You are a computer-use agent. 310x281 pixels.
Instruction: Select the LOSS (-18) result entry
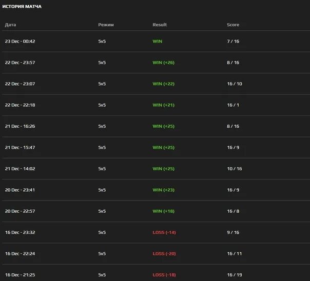[164, 275]
